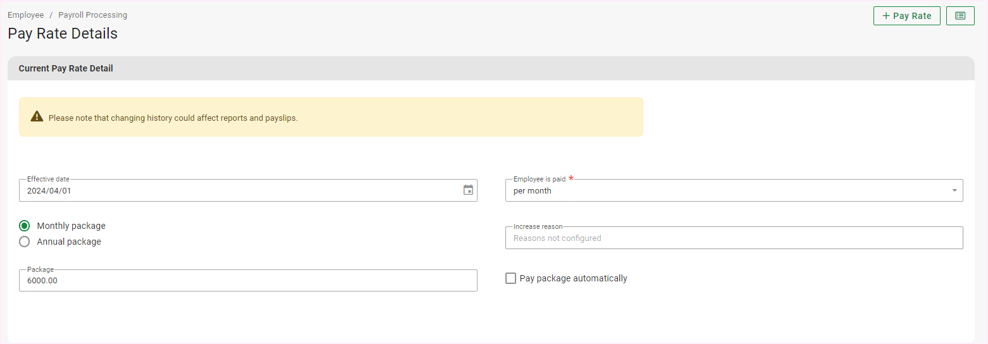The width and height of the screenshot is (988, 344).
Task: Click the pay rate history list icon
Action: tap(960, 16)
